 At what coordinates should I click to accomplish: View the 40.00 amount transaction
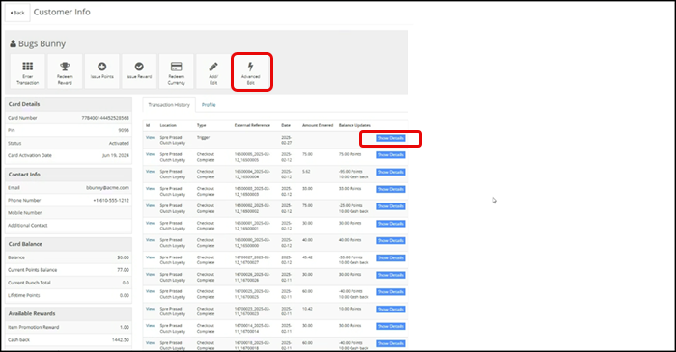(150, 240)
